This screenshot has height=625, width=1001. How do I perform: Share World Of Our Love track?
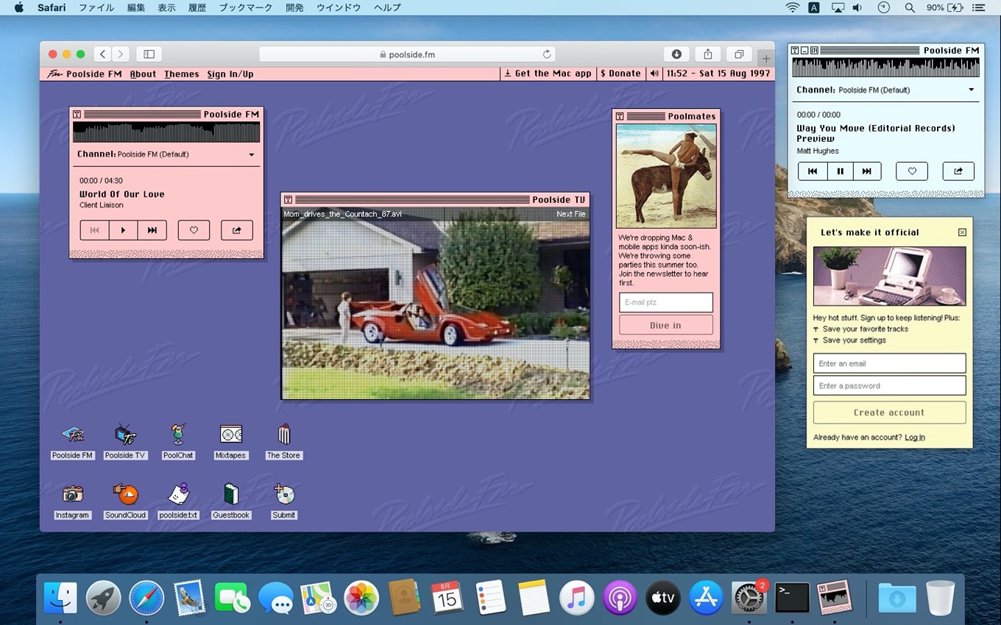237,230
